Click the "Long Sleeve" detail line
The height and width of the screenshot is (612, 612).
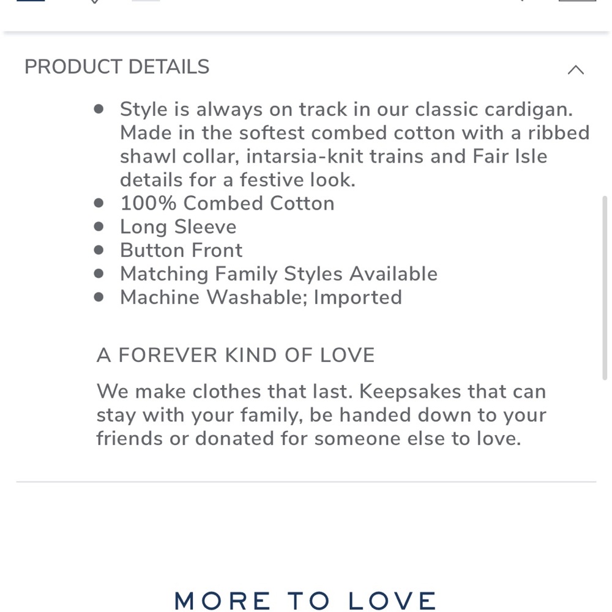[x=178, y=226]
